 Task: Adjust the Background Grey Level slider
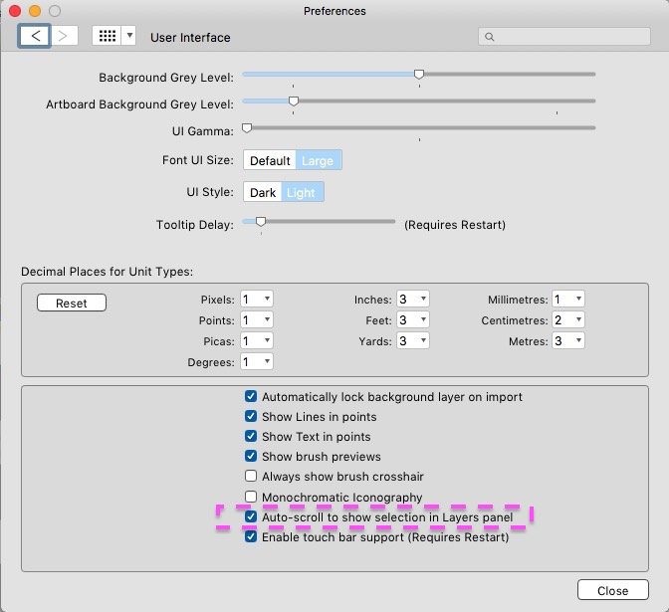(x=419, y=75)
